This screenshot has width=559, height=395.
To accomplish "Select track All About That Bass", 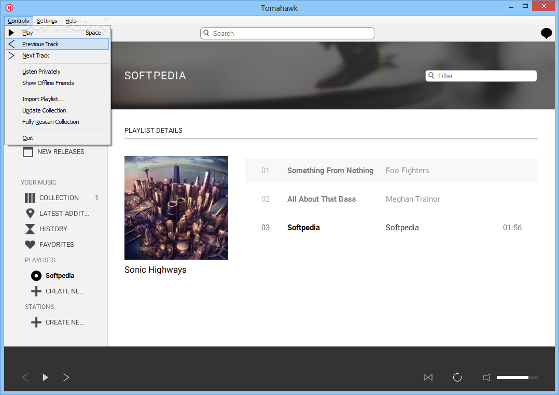I will [x=322, y=199].
